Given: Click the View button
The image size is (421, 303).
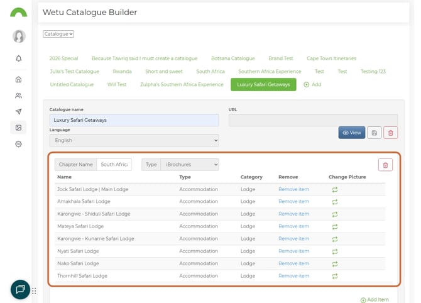Looking at the screenshot, I should [351, 133].
